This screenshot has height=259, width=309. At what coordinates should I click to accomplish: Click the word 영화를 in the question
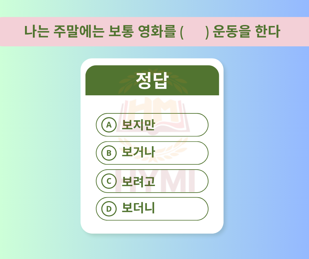(x=157, y=32)
